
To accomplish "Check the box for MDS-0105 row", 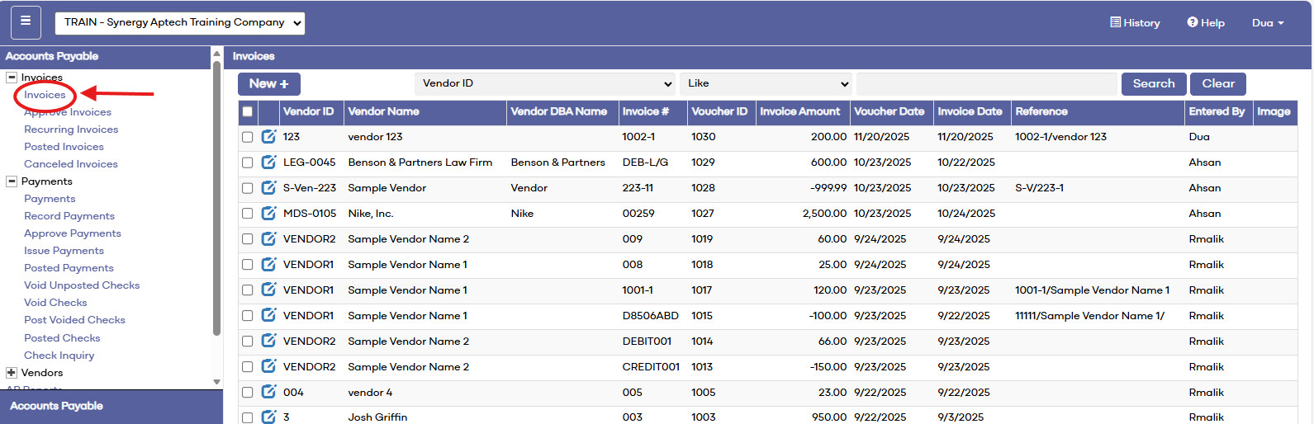I will 248,214.
